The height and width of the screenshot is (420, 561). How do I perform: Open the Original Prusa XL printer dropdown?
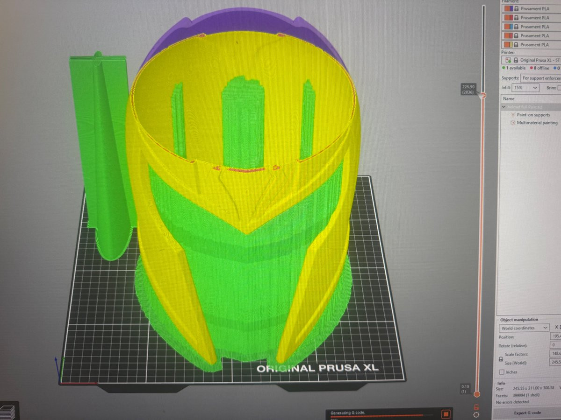point(532,60)
